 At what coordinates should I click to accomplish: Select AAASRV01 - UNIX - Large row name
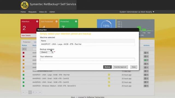pyautogui.click(x=51, y=75)
